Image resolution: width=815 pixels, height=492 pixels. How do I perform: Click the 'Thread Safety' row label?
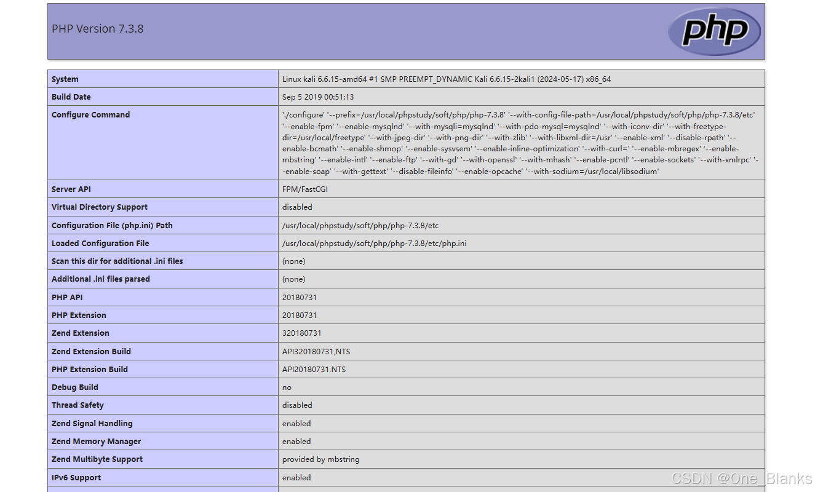(78, 405)
